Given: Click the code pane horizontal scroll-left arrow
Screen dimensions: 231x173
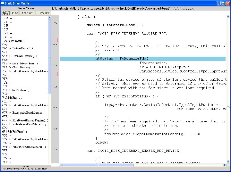Looking at the screenshot, I should (61, 165).
